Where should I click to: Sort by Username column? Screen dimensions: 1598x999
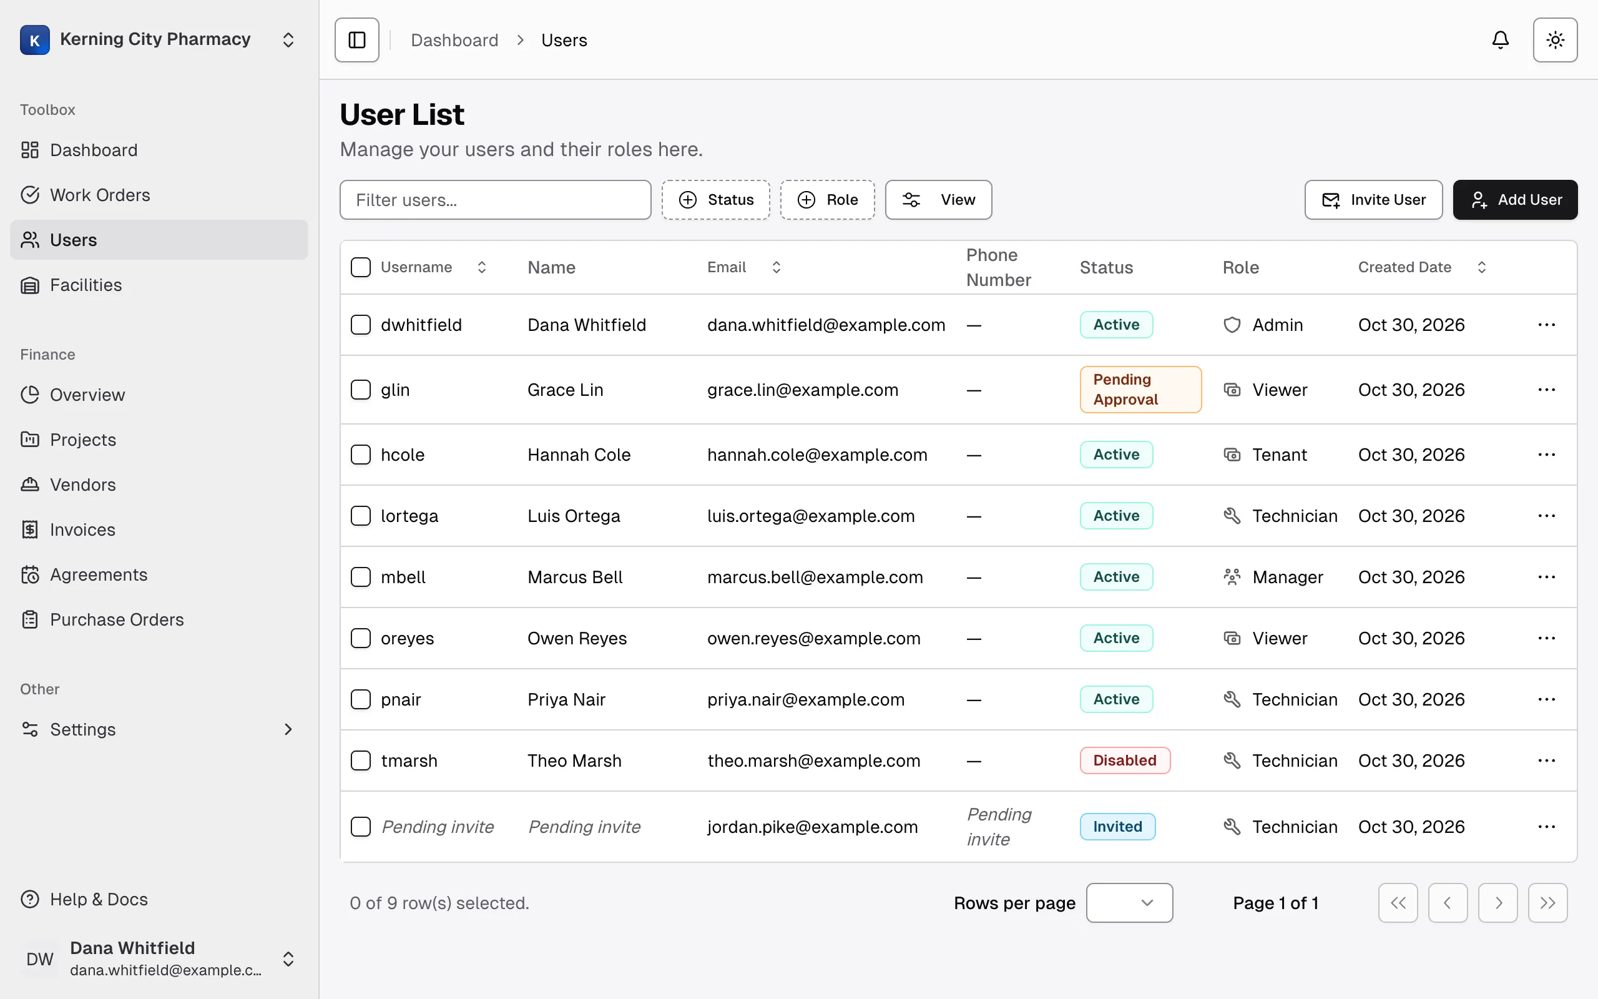[x=434, y=267]
